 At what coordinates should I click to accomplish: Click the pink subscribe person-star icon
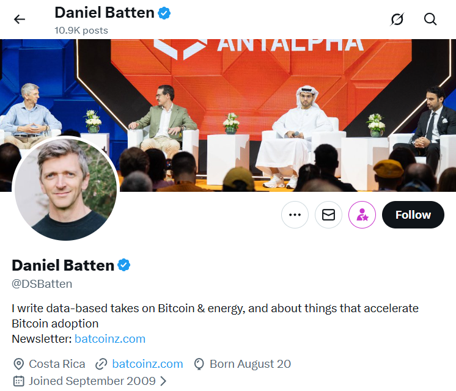click(362, 215)
